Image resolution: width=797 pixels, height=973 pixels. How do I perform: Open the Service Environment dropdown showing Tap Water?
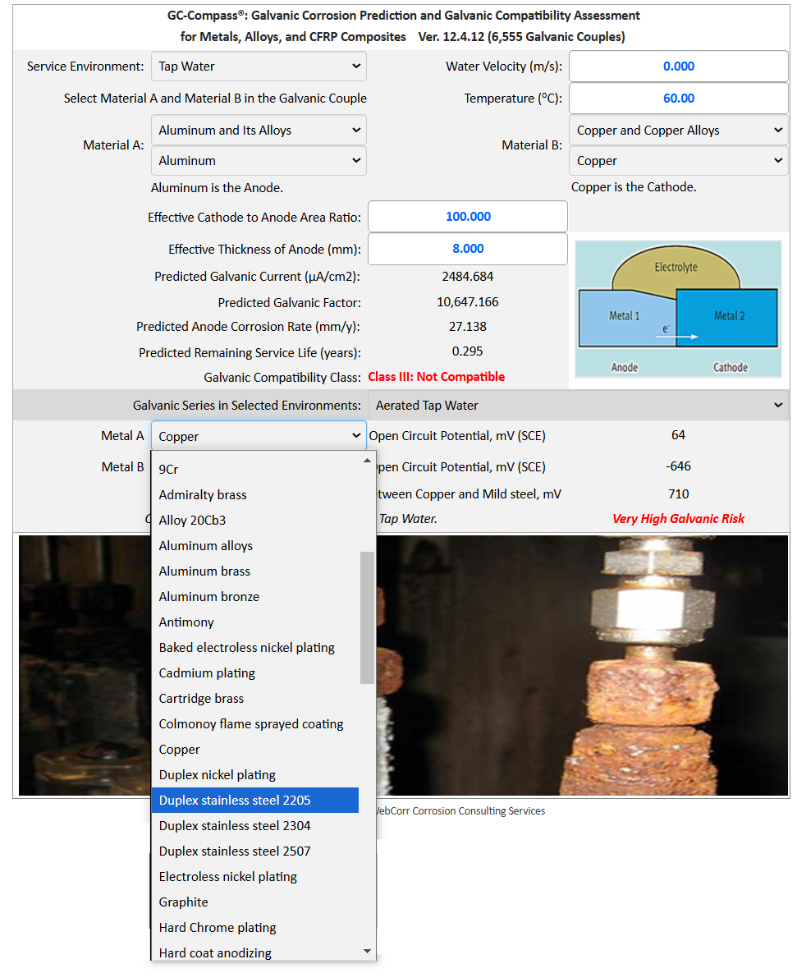click(x=259, y=67)
